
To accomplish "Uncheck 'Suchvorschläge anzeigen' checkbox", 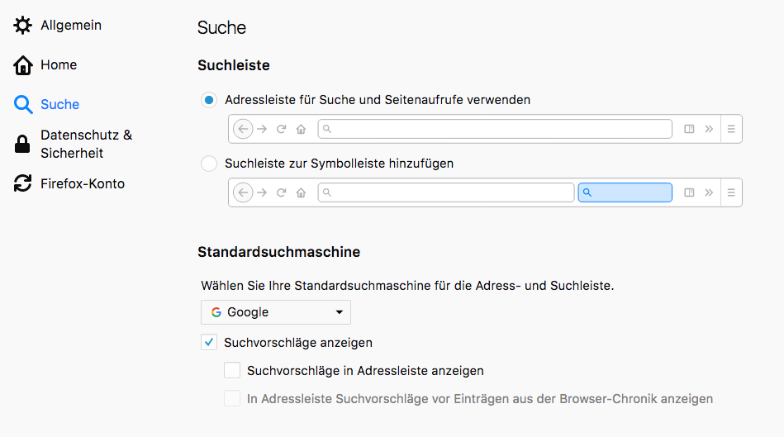I will [209, 342].
